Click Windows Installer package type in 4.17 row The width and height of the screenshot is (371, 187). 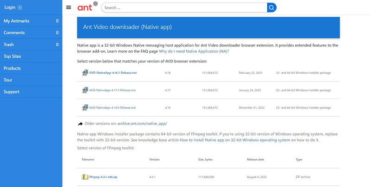(303, 90)
